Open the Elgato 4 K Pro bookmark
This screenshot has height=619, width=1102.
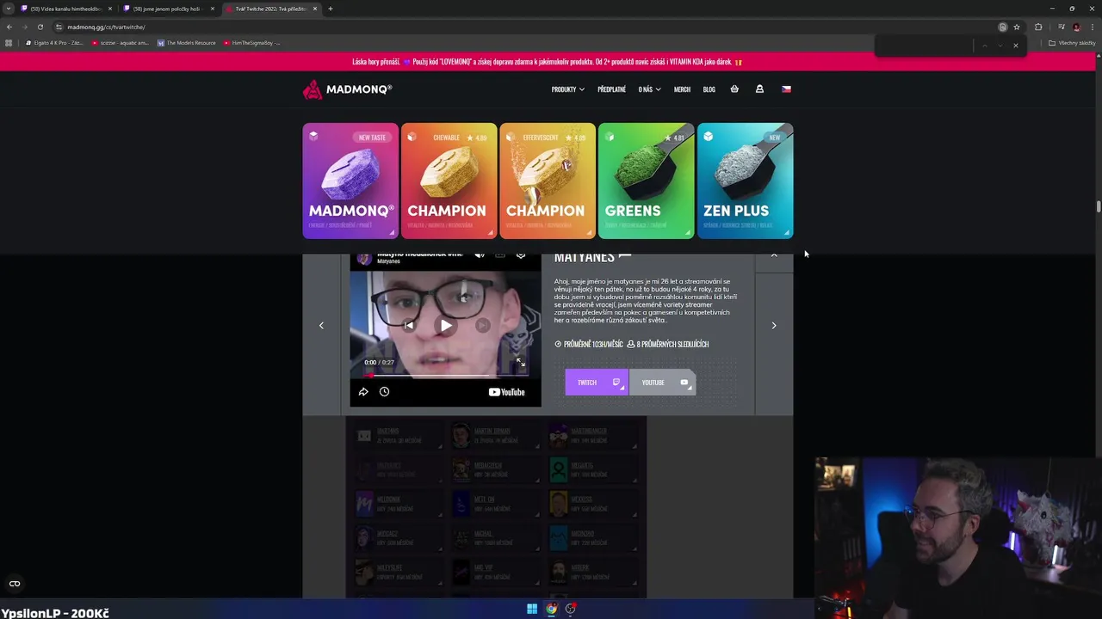point(54,43)
